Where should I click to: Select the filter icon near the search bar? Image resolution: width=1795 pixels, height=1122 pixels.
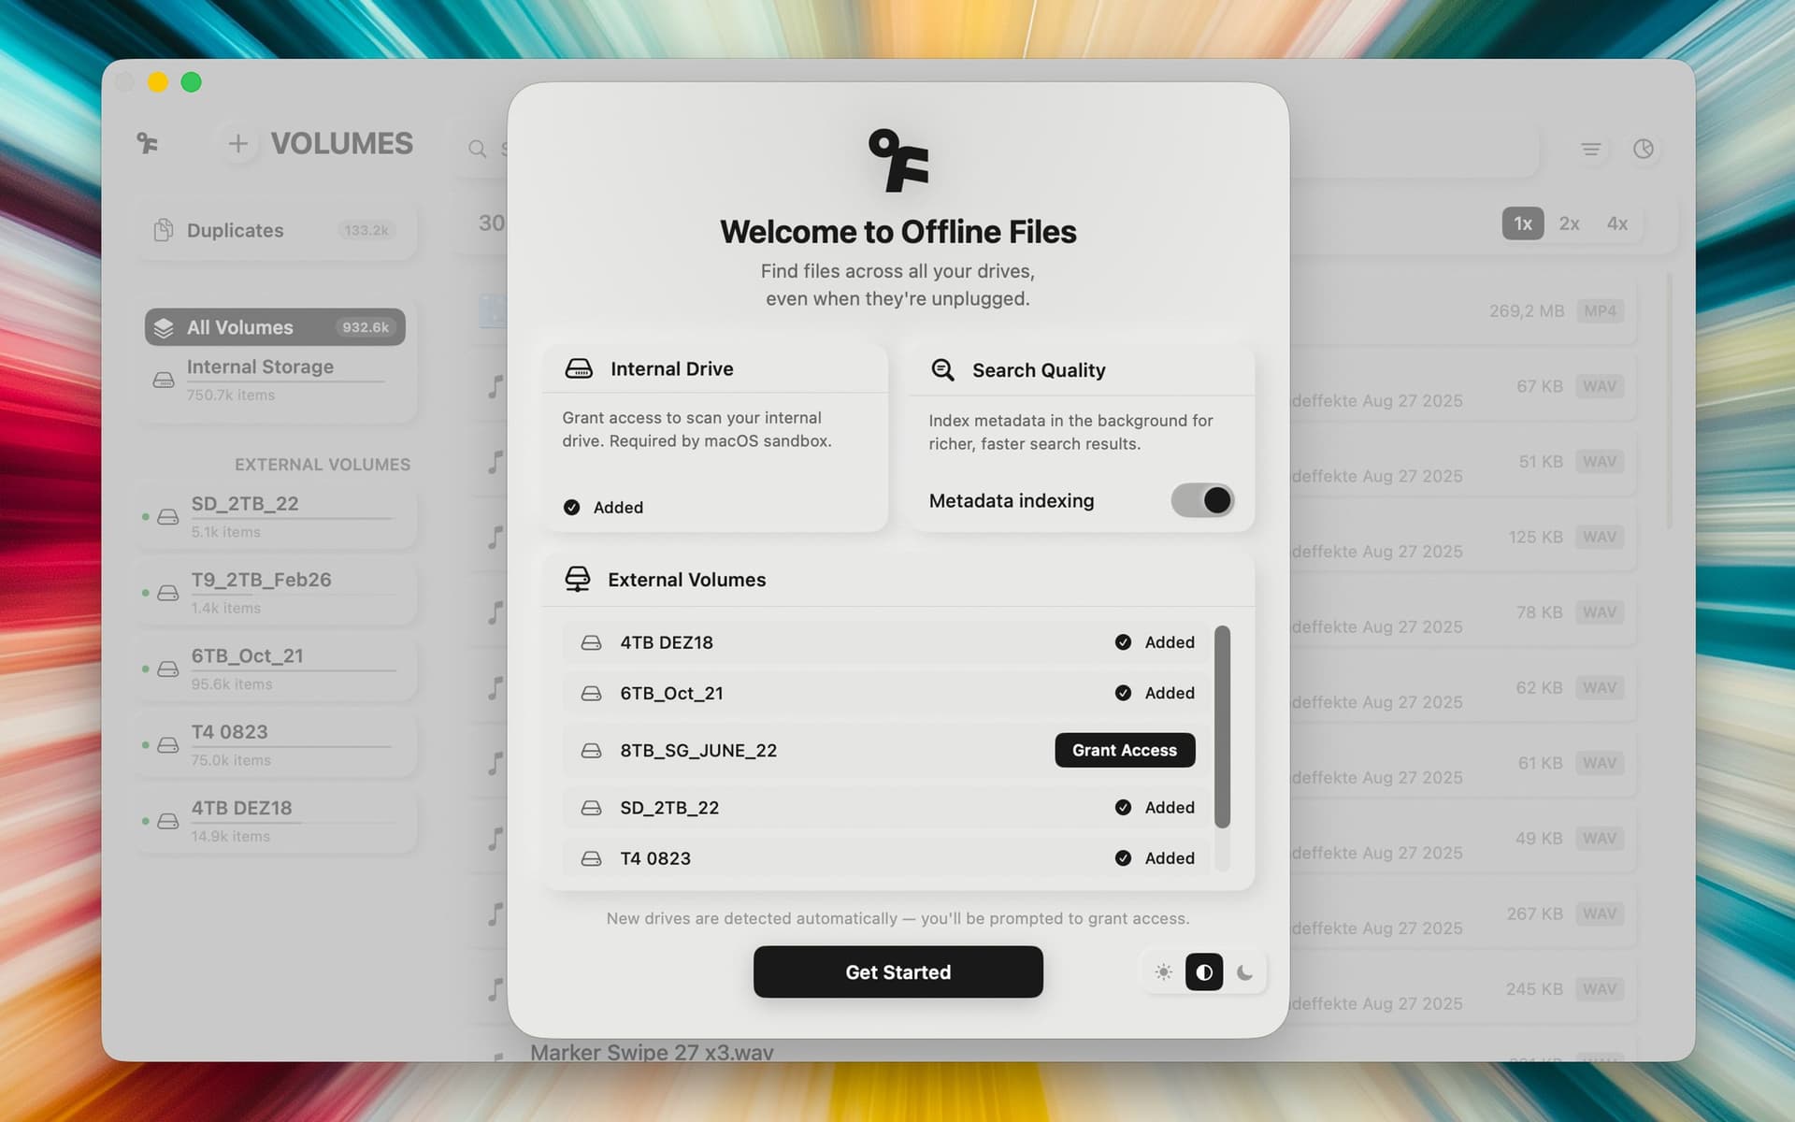(x=1590, y=149)
